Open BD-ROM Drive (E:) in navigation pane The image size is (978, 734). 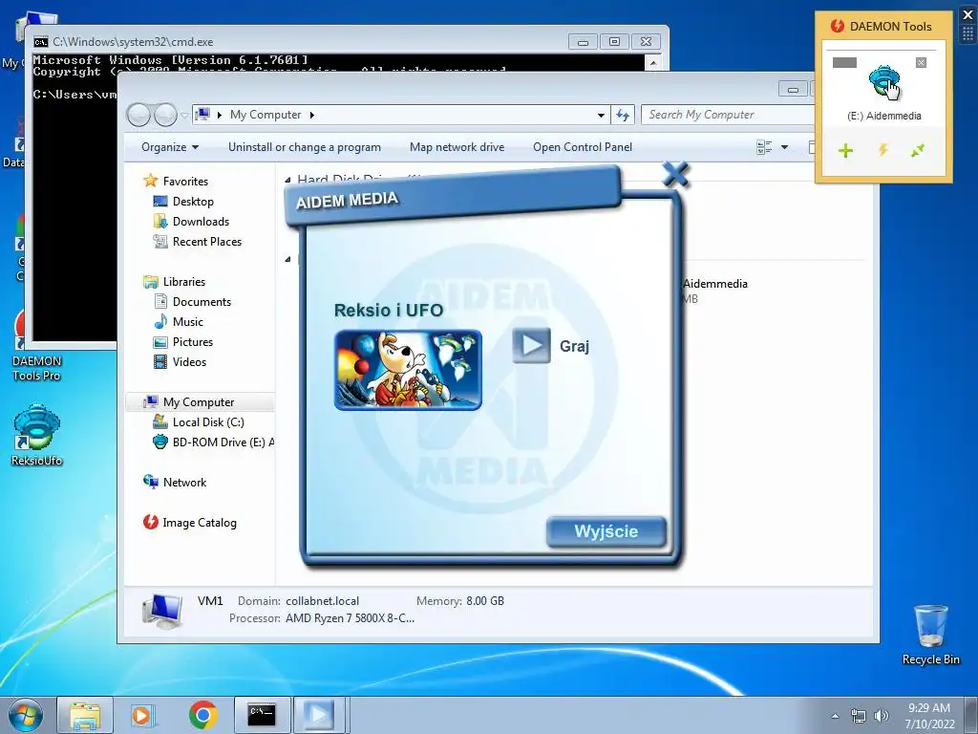coord(213,442)
